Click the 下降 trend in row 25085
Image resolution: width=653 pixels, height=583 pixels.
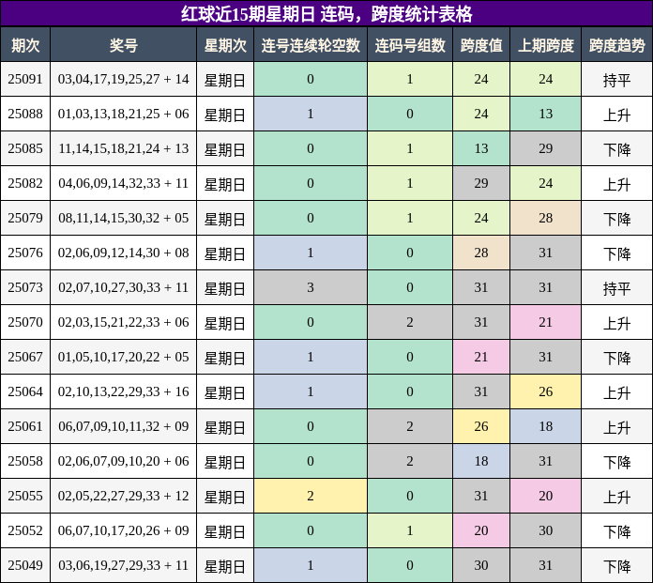(616, 149)
